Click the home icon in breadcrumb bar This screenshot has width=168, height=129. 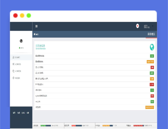point(35,34)
